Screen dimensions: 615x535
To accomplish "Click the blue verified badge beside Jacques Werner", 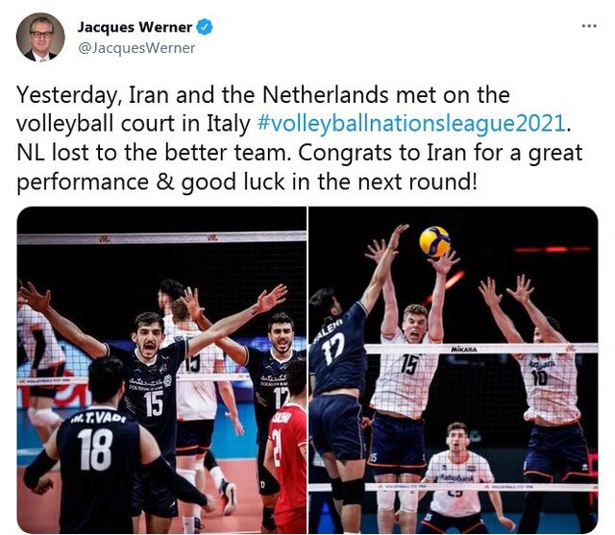I will 205,27.
